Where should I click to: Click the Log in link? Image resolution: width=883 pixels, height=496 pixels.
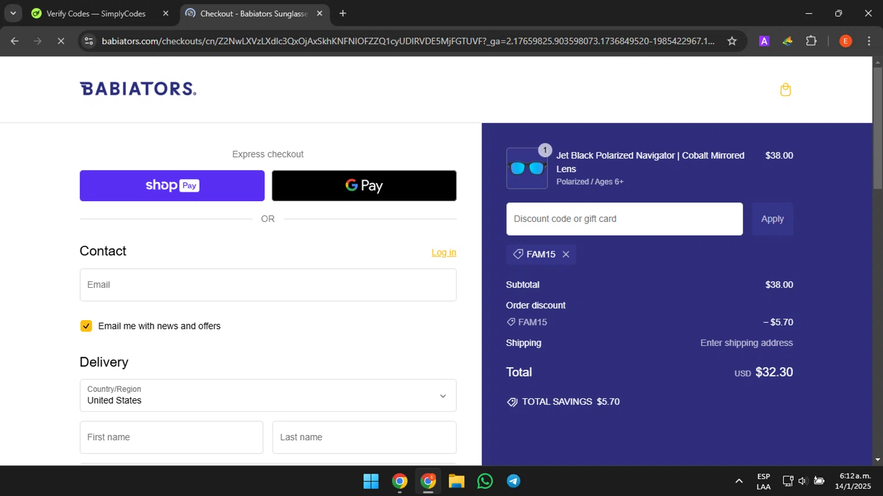[444, 252]
